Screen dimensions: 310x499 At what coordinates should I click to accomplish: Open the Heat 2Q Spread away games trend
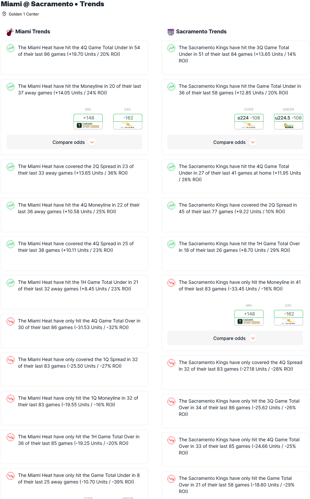click(x=74, y=177)
